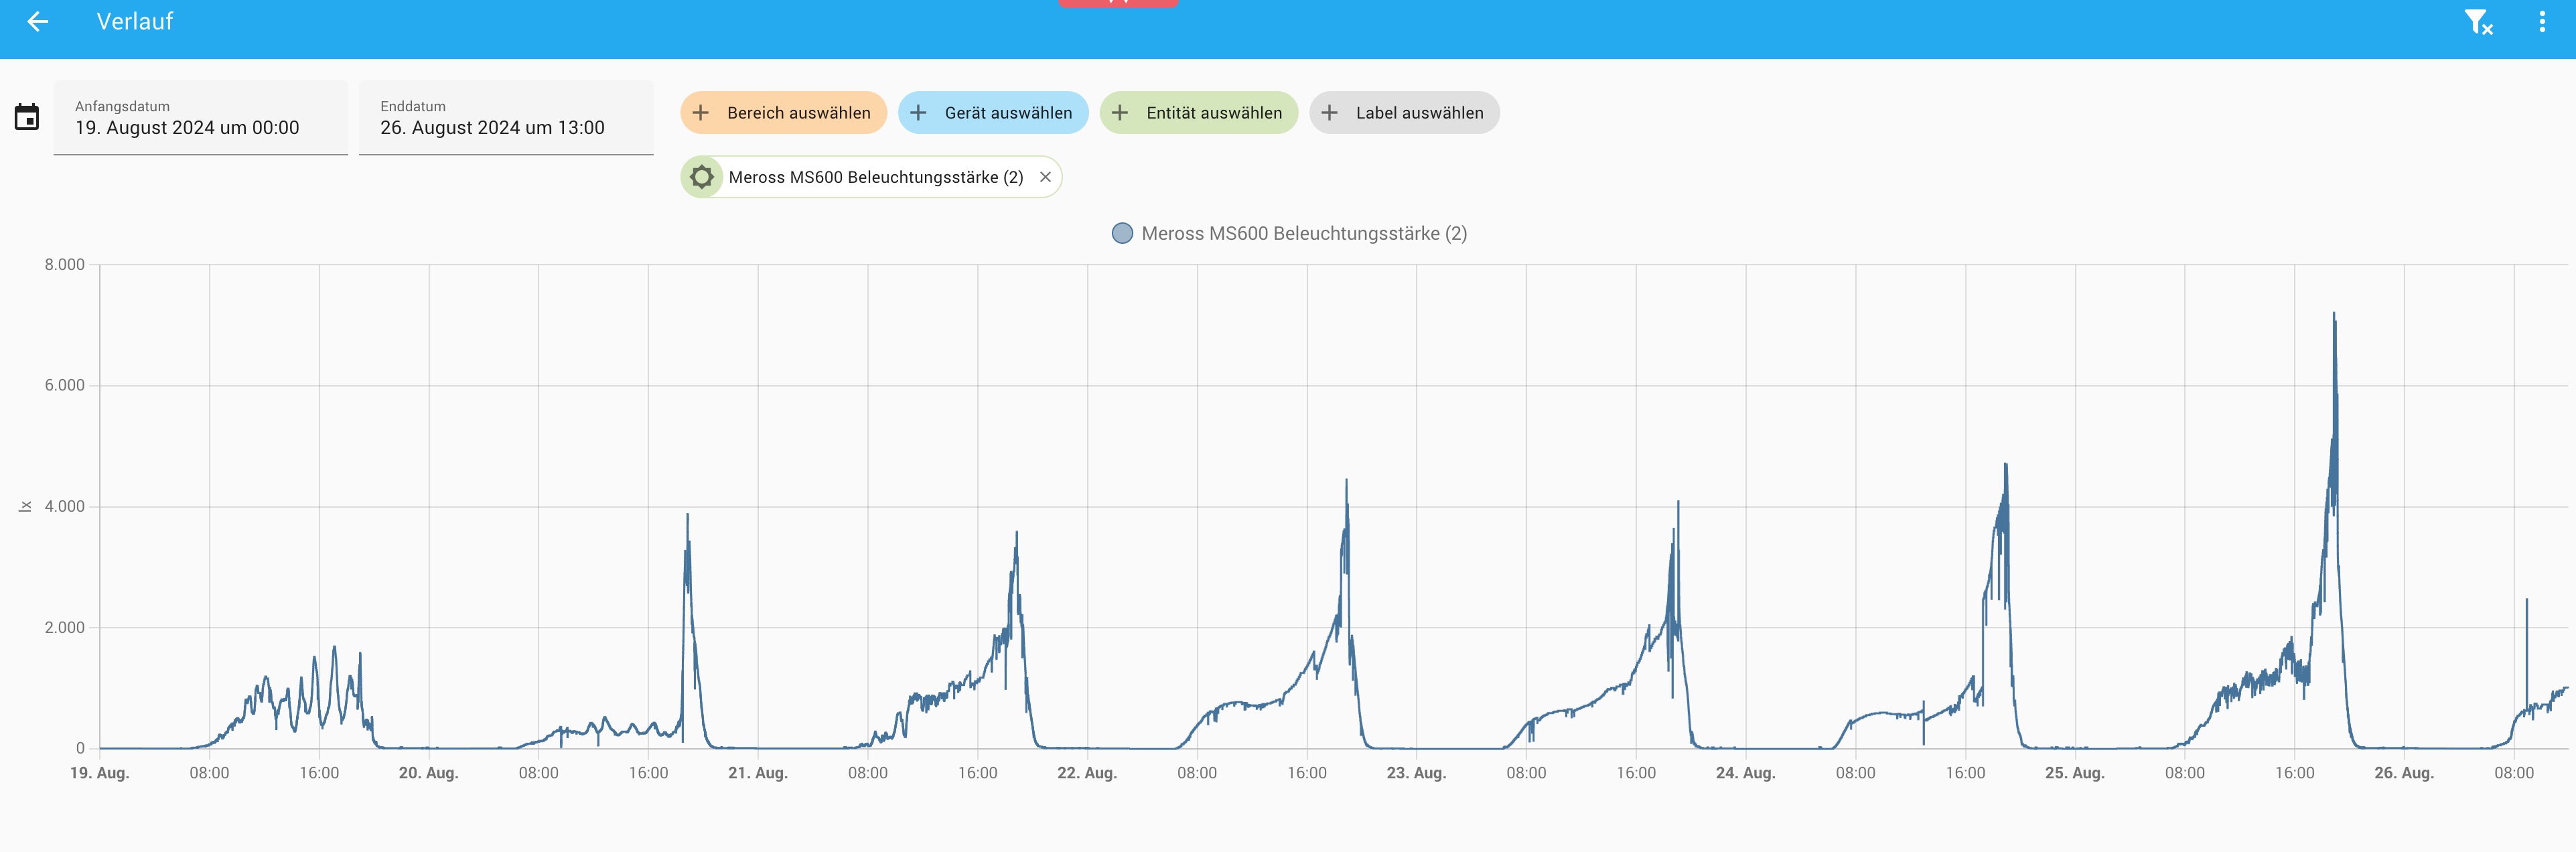Screen dimensions: 2576x852
Task: Select the Meross MS600 Beleuchtungsstärke chip label
Action: click(875, 177)
